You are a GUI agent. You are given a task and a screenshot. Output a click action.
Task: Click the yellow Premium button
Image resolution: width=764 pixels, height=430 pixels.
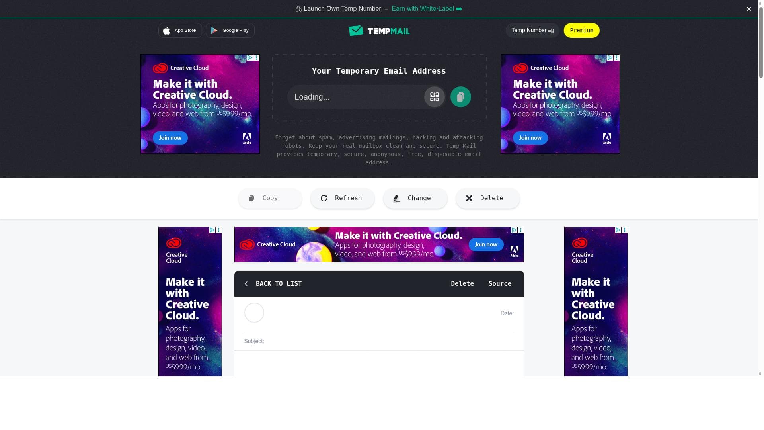(x=581, y=30)
